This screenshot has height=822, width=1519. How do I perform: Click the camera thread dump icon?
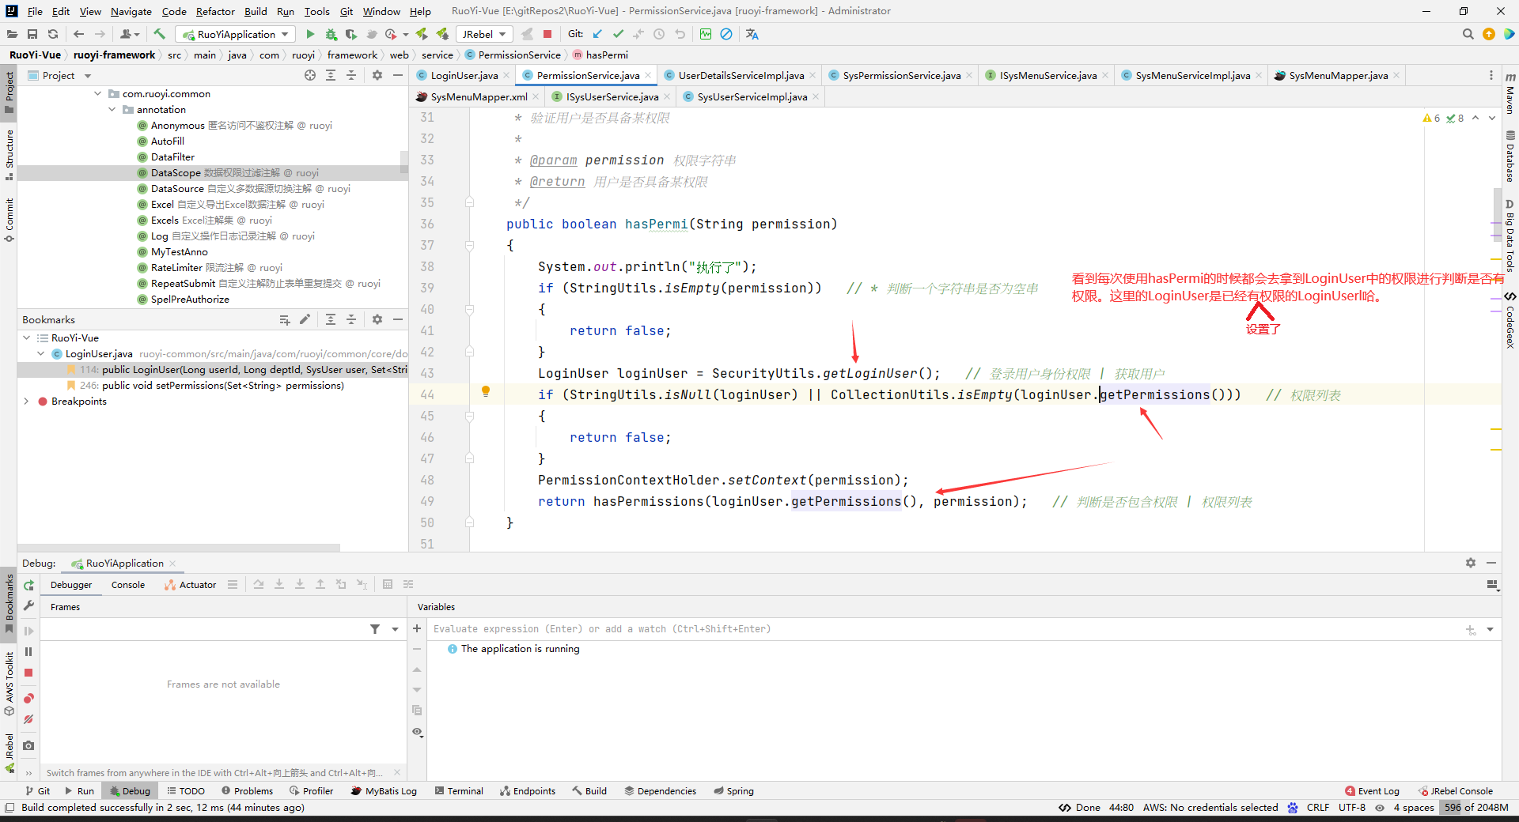pos(28,745)
